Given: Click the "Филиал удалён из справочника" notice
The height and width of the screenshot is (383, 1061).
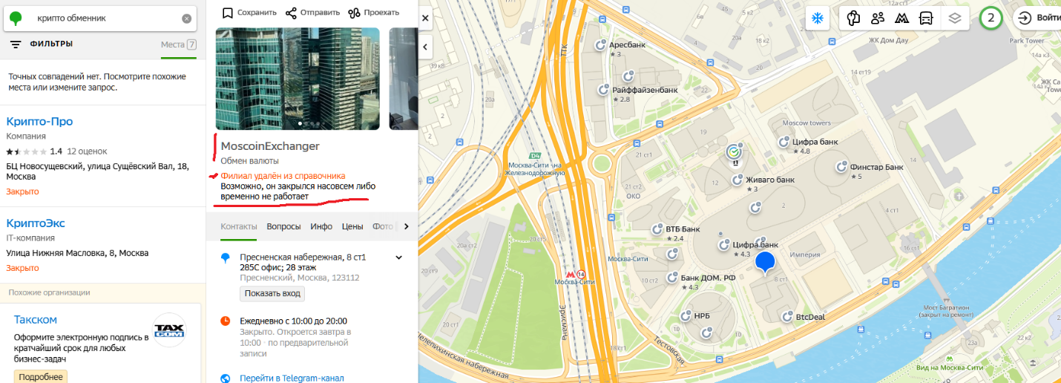Looking at the screenshot, I should [x=283, y=176].
